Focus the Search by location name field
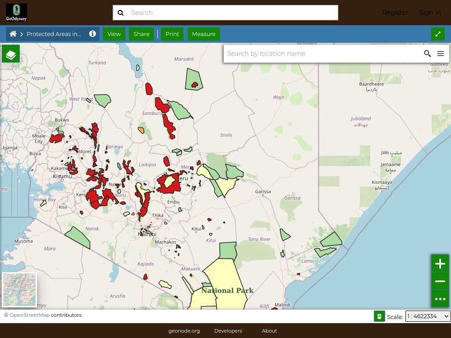The image size is (451, 338). click(322, 54)
